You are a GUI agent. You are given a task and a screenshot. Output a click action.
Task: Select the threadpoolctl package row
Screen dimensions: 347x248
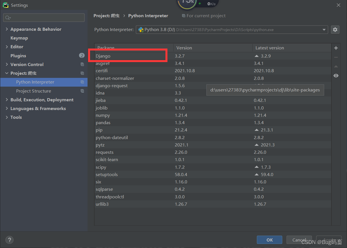pyautogui.click(x=213, y=197)
